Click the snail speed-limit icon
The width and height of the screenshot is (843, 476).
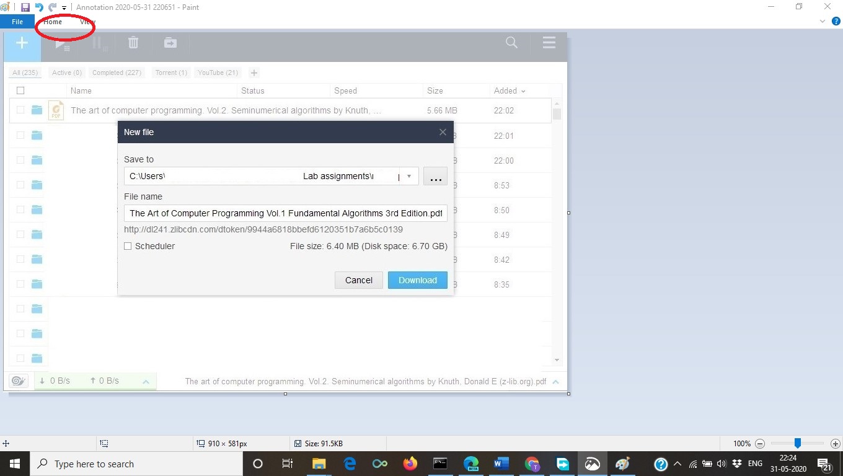[x=19, y=381]
